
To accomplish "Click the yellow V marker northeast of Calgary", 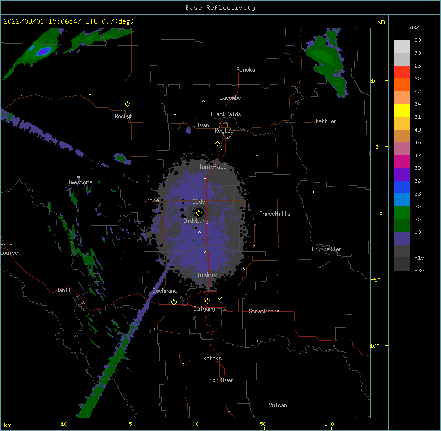I will (x=219, y=299).
